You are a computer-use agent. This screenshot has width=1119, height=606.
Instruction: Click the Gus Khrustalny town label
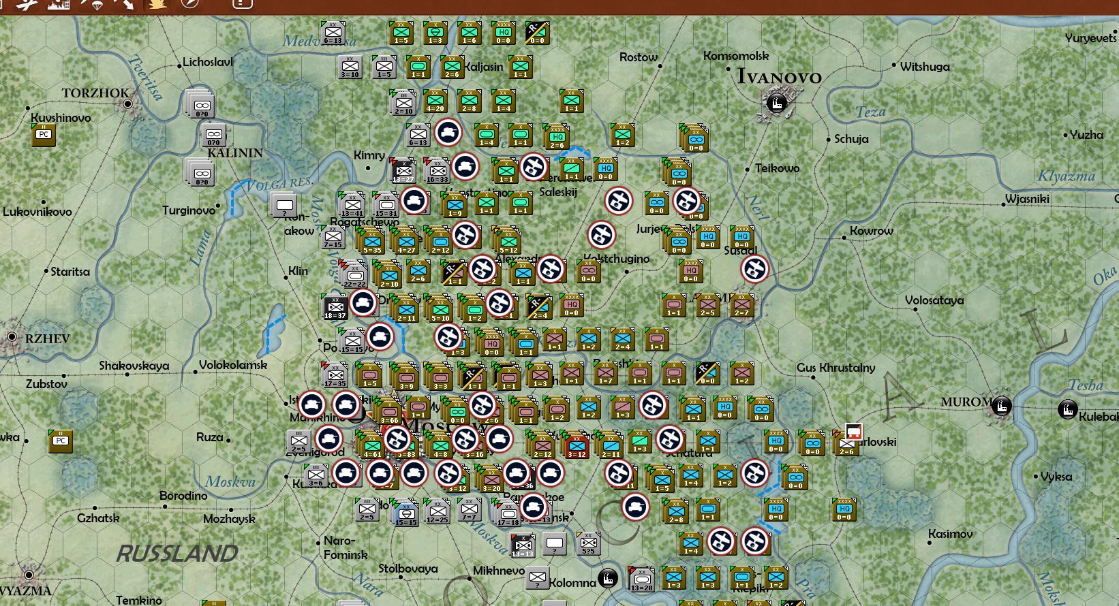click(x=836, y=368)
